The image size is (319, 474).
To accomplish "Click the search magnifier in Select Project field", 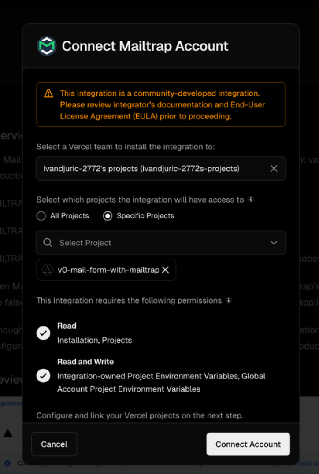I will point(47,242).
